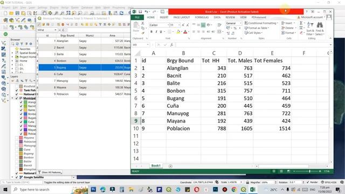The width and height of the screenshot is (345, 194).
Task: Uncheck the Tank Fish layer
Action: [17, 90]
